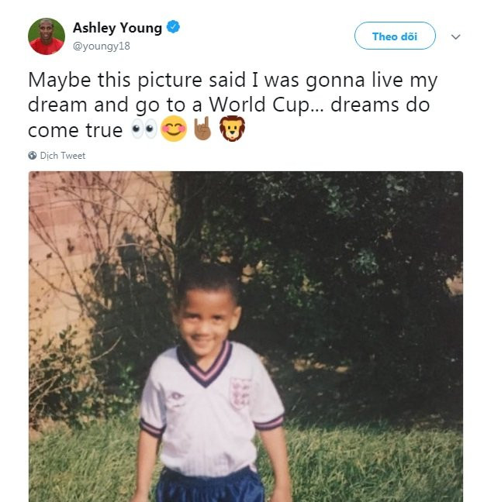
Task: Click the blue verified badge
Action: pos(173,28)
